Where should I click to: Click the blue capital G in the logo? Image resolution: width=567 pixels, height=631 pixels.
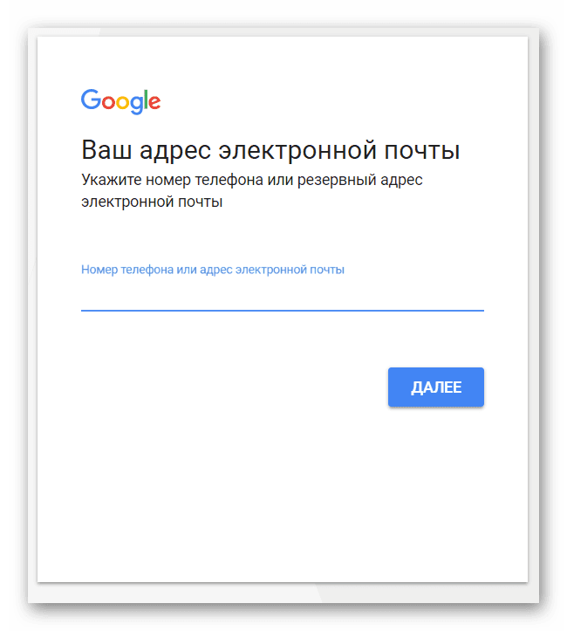coord(91,99)
